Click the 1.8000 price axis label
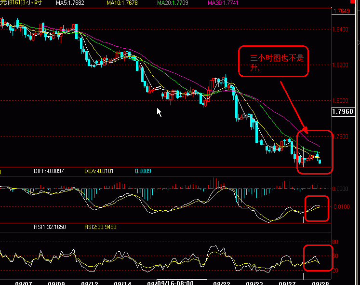Screen dimensions: 360x285 pos(341,101)
